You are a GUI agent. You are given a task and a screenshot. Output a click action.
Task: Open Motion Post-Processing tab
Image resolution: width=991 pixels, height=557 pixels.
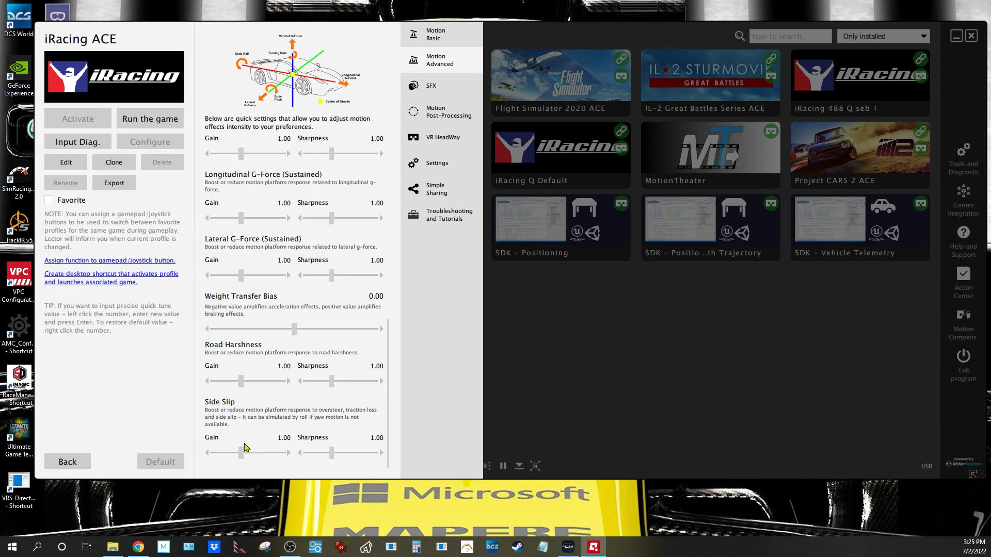pos(442,112)
